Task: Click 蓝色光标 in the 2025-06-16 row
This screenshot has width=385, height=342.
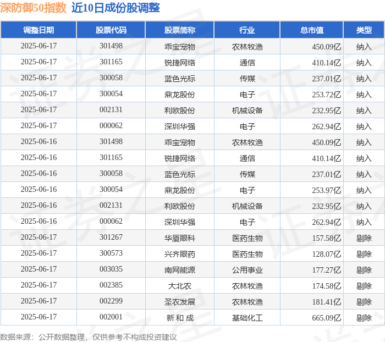Action: click(x=180, y=174)
